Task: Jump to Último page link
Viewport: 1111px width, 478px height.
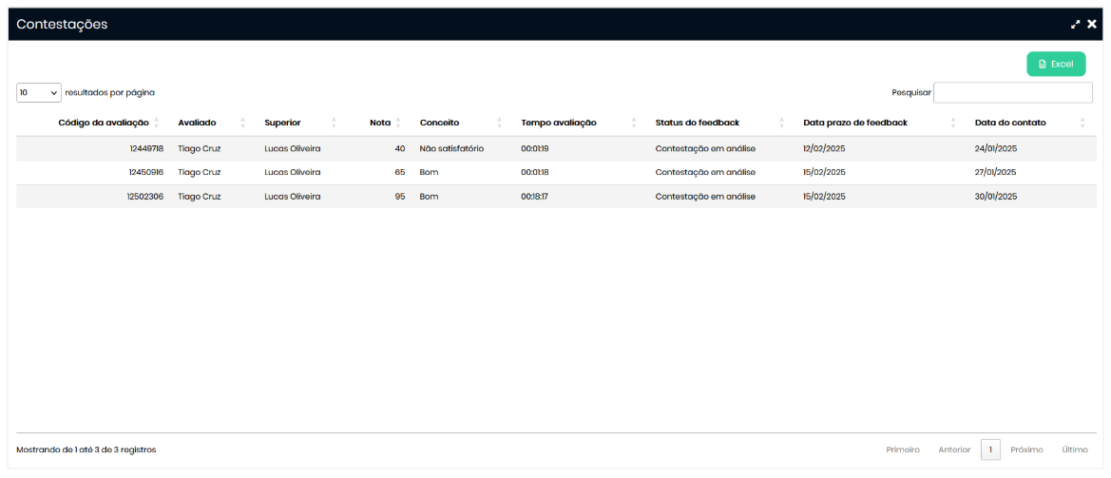Action: click(1075, 449)
